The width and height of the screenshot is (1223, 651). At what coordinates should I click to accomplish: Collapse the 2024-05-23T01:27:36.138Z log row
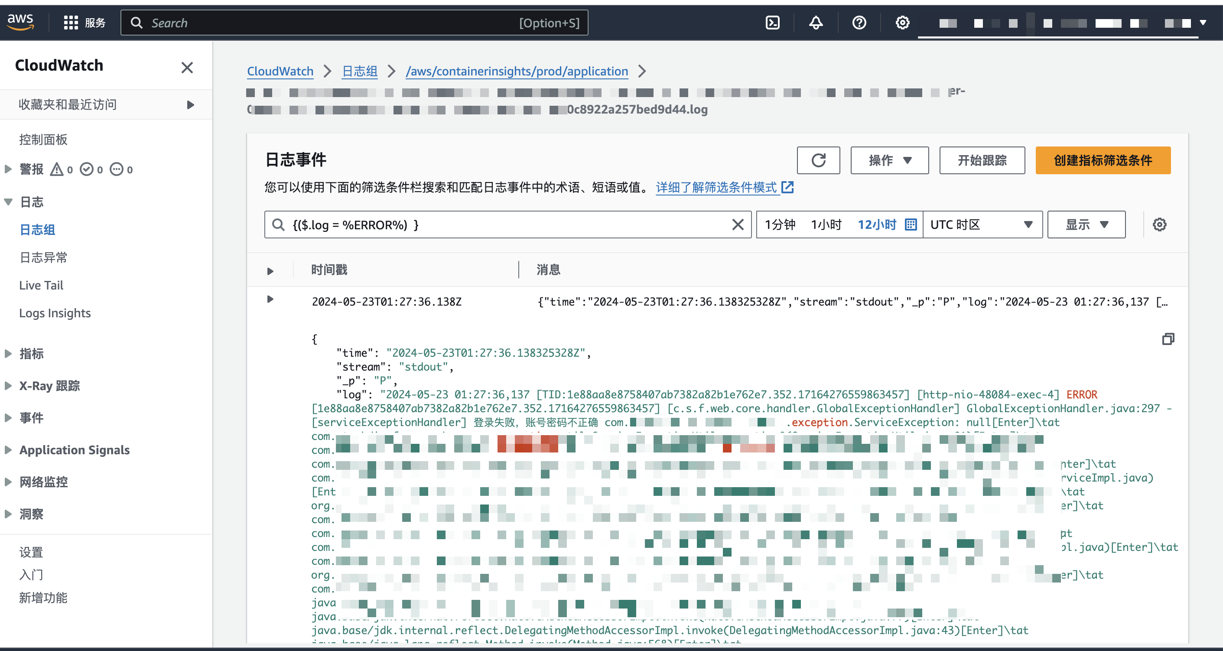click(x=270, y=299)
